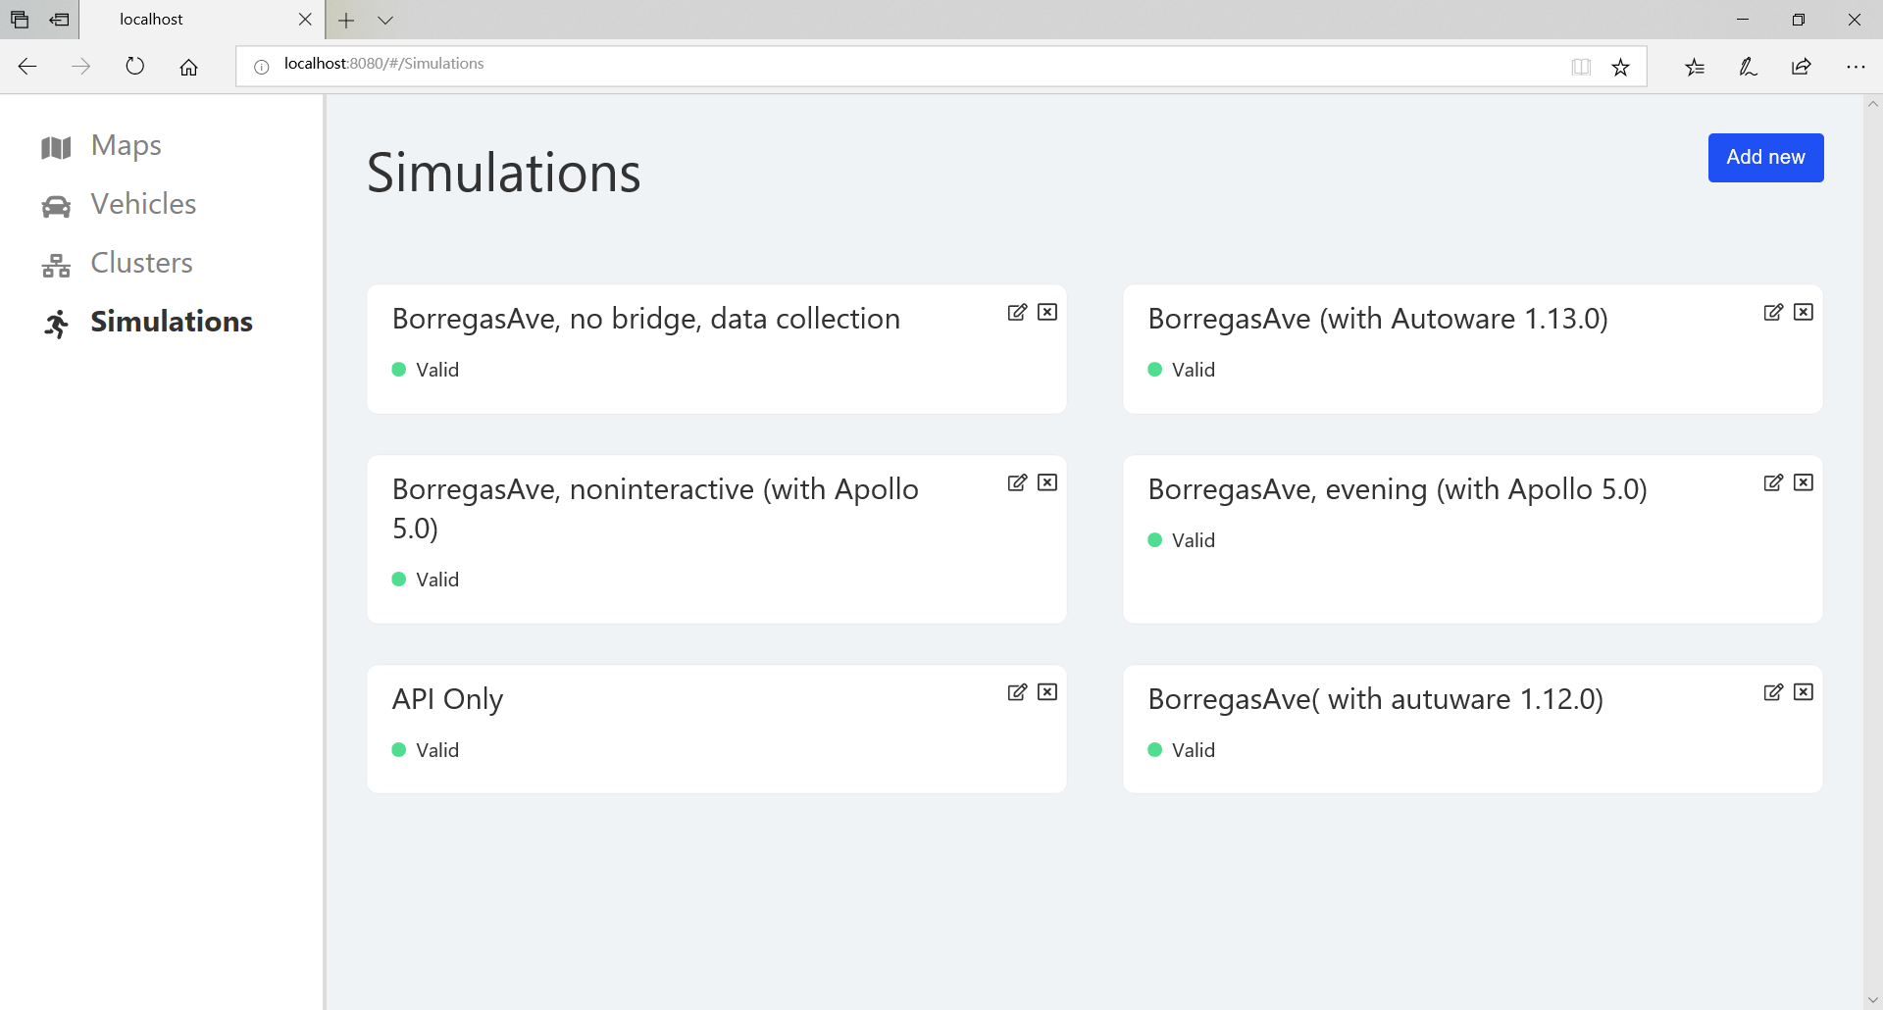Viewport: 1883px width, 1010px height.
Task: Click the address bar URL field
Action: click(x=883, y=65)
